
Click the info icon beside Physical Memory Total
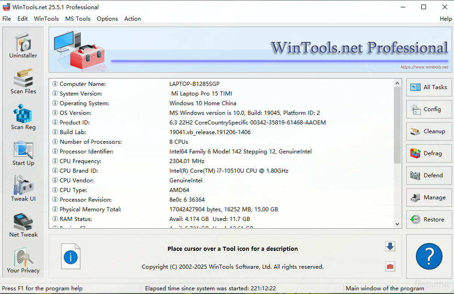pos(55,209)
